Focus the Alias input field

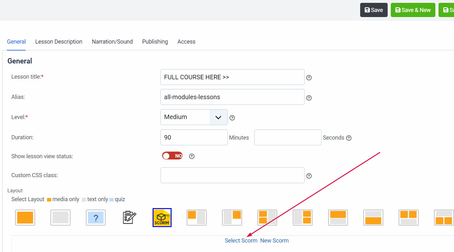[x=233, y=97]
